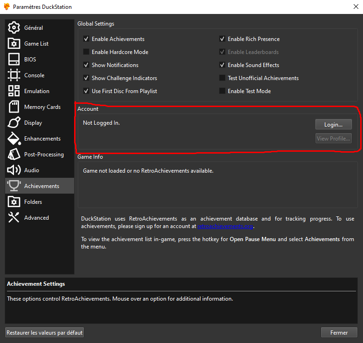This screenshot has height=343, width=363.
Task: Enable Hardcore Mode checkbox
Action: click(x=86, y=52)
